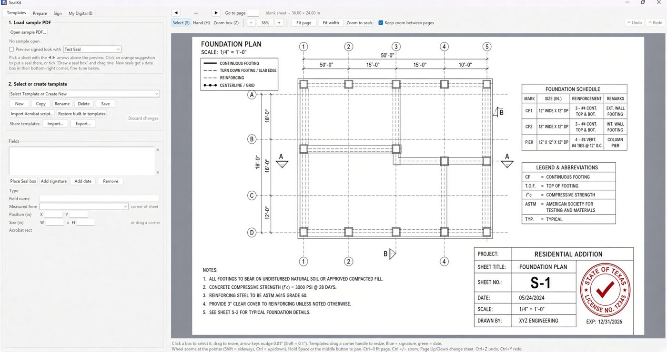Click the Field name input
667x352 pixels.
coord(99,199)
